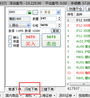Click the left scroll arrow of the positions list

[68, 84]
